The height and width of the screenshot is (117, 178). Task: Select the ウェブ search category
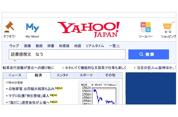[14, 46]
